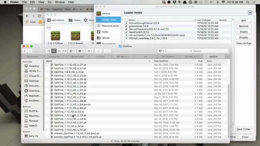Add a new Finder tab
The width and height of the screenshot is (260, 146).
227,57
